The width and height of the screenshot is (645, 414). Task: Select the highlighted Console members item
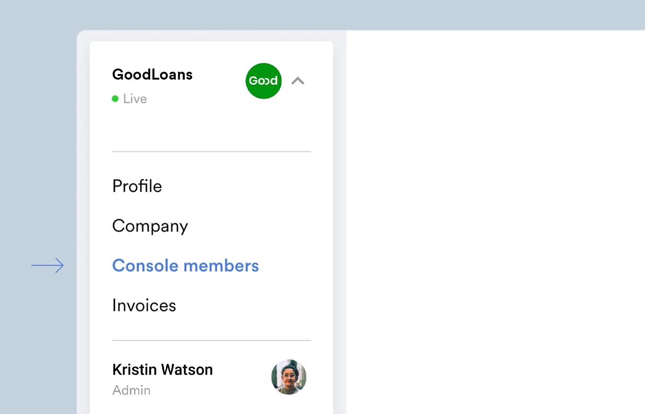[186, 265]
